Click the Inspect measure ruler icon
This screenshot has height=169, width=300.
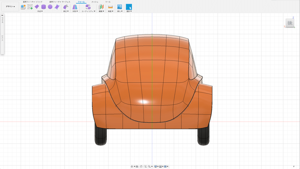(x=110, y=7)
